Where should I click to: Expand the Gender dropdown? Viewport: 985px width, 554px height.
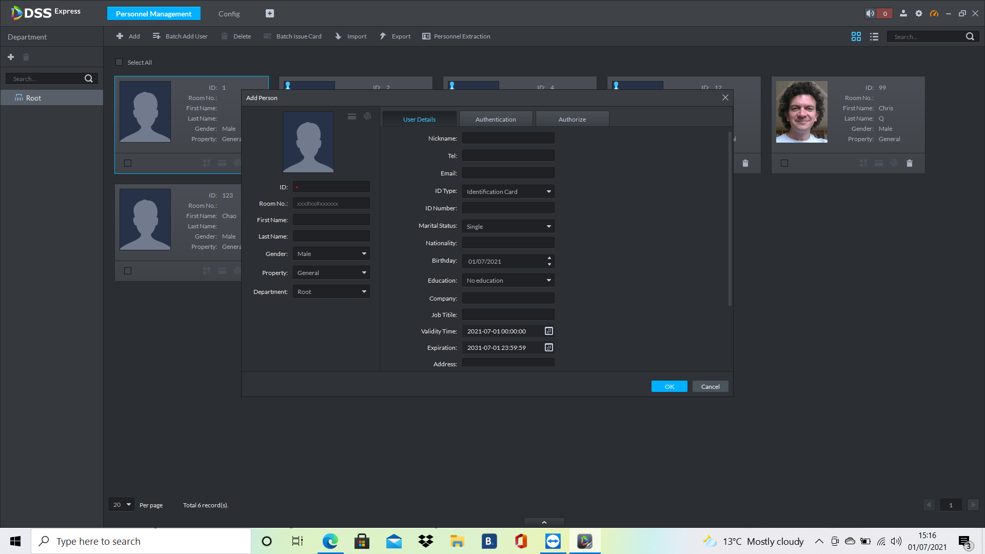331,254
